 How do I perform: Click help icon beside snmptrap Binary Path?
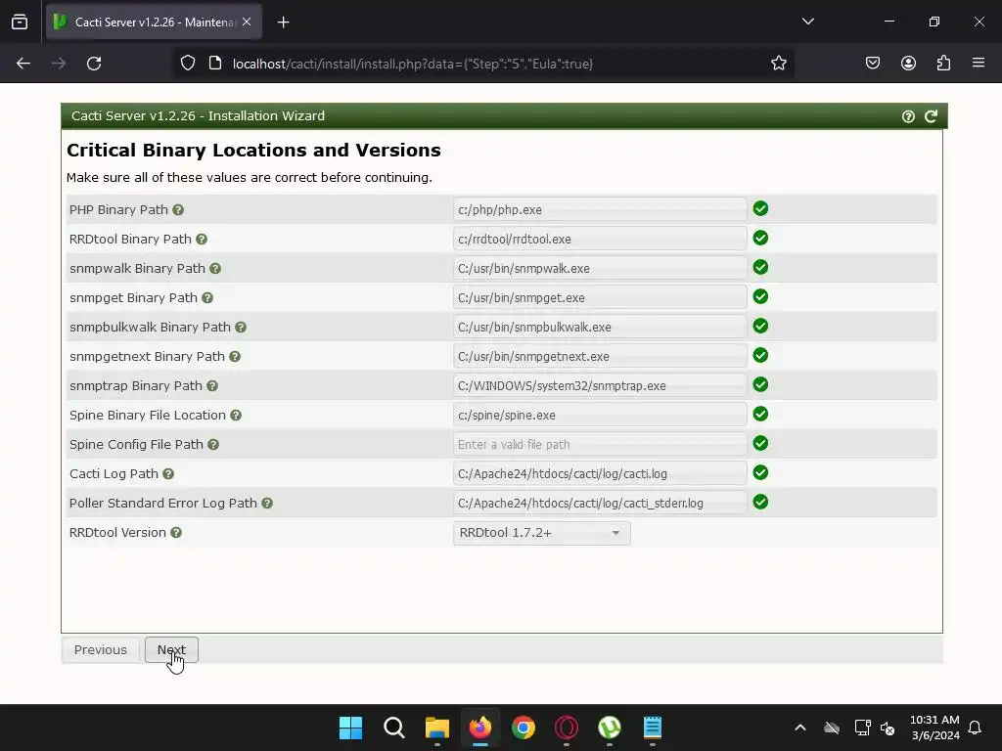tap(212, 386)
